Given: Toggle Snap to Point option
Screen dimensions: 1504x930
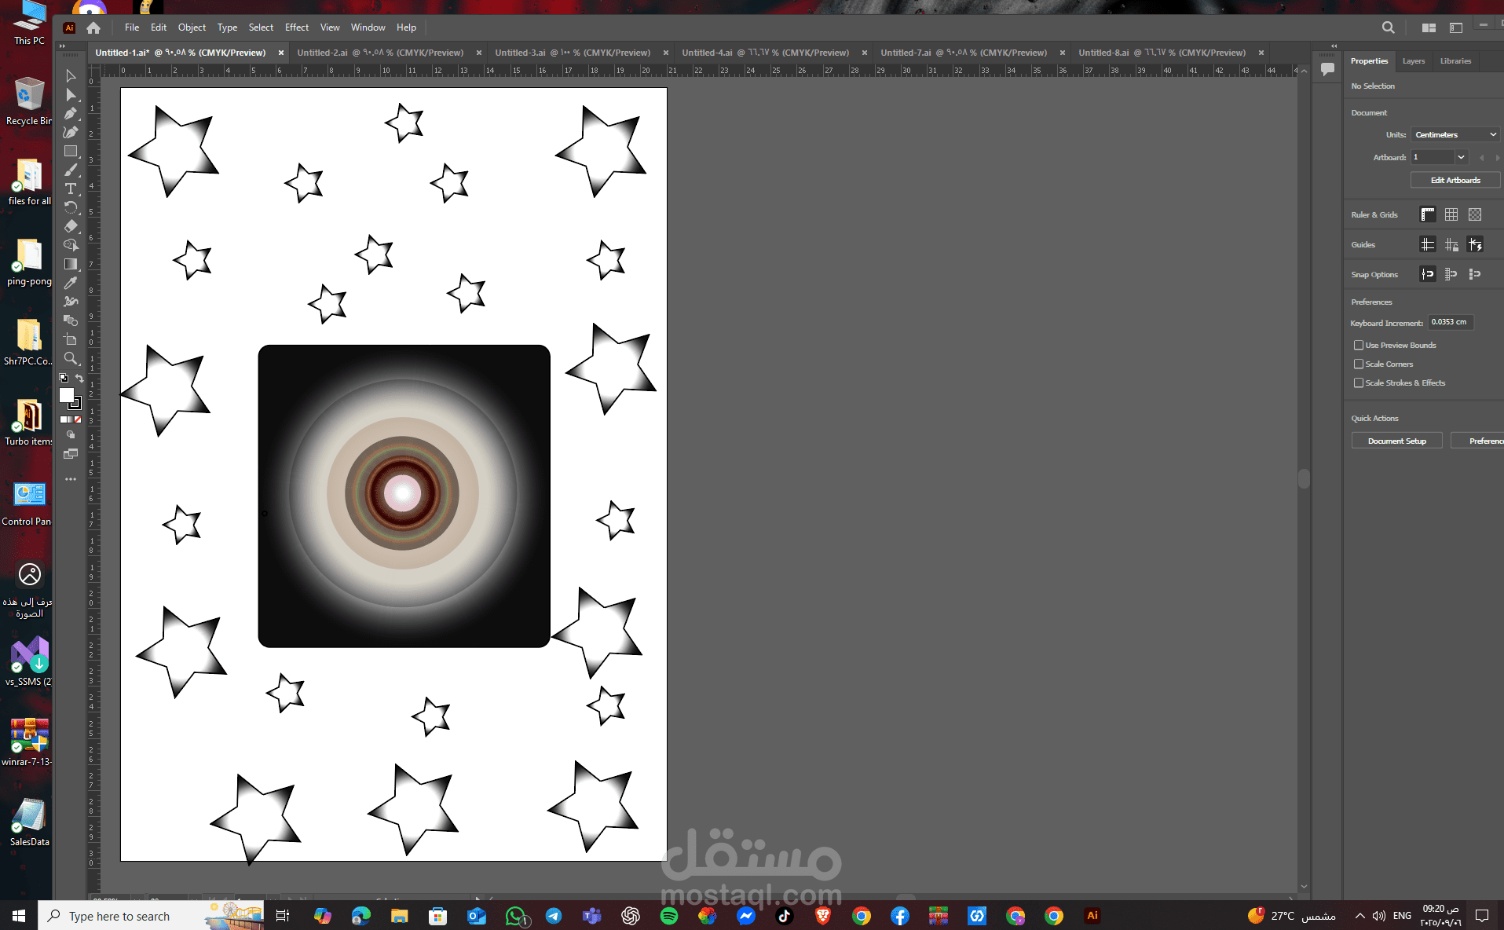Looking at the screenshot, I should [x=1428, y=274].
